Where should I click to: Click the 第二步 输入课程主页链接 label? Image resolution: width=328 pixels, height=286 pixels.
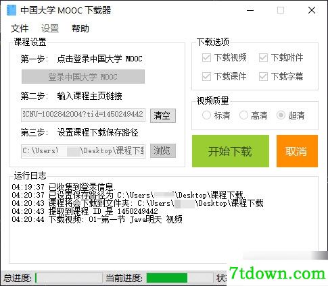pos(71,96)
